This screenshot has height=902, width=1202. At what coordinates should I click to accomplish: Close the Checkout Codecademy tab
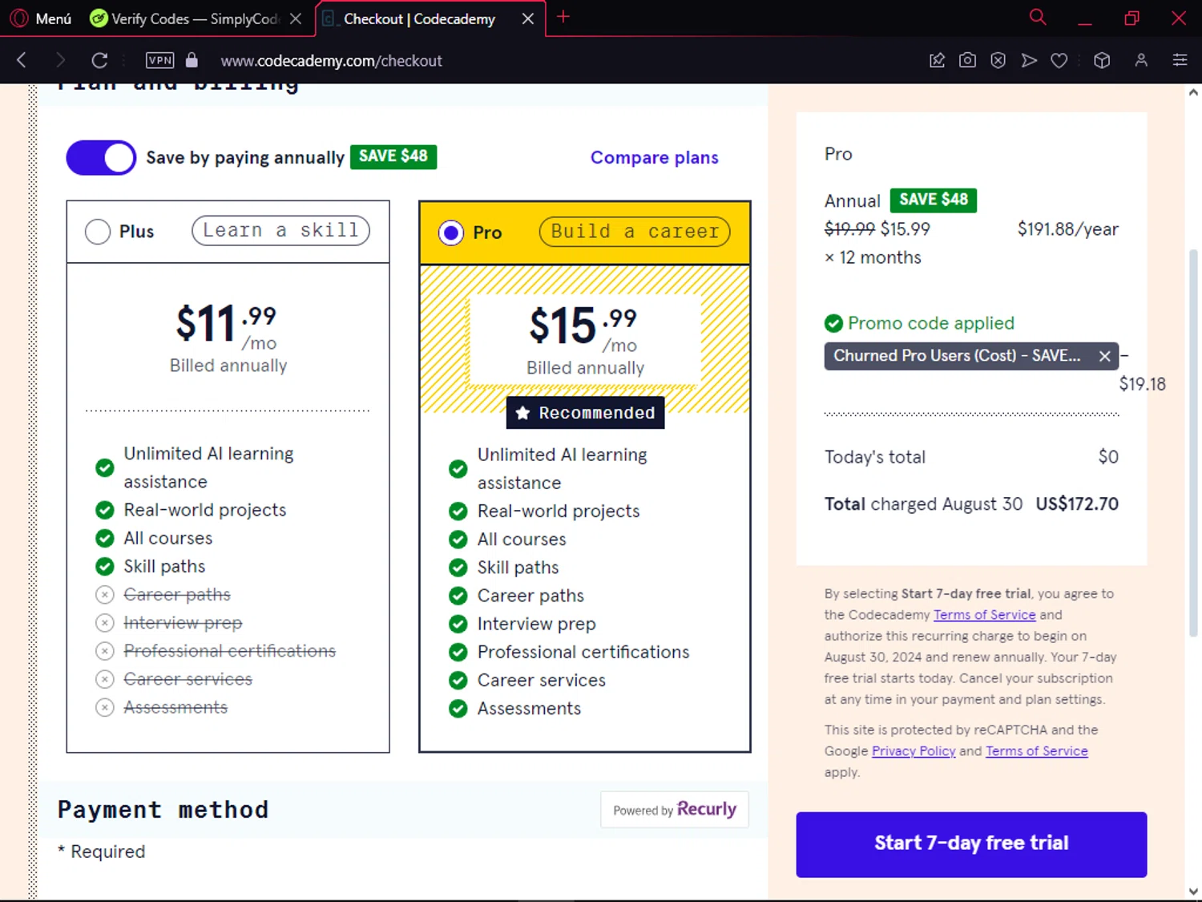point(528,18)
